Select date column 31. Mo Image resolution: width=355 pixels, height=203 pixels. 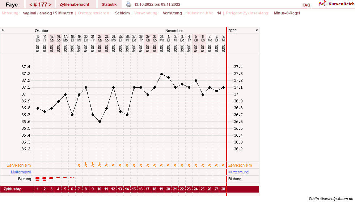coord(162,38)
